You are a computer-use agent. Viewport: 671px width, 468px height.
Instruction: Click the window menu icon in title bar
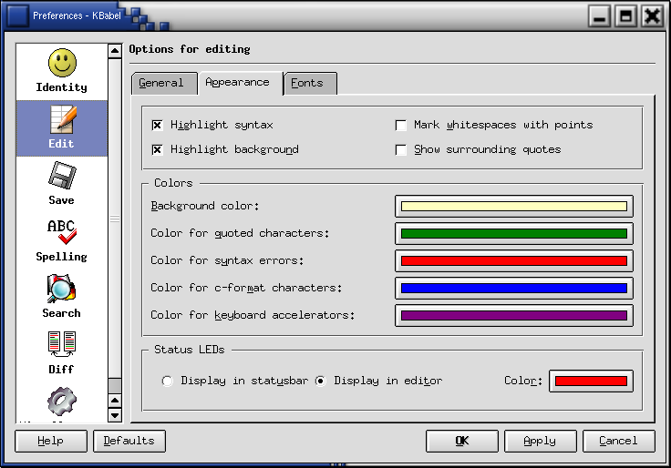(x=17, y=15)
